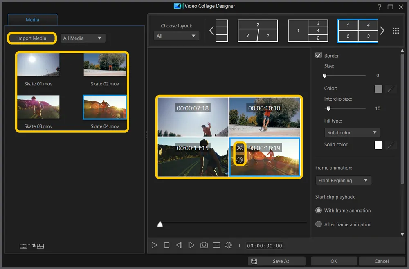The width and height of the screenshot is (409, 269).
Task: Switch to the Media tab
Action: pyautogui.click(x=32, y=20)
